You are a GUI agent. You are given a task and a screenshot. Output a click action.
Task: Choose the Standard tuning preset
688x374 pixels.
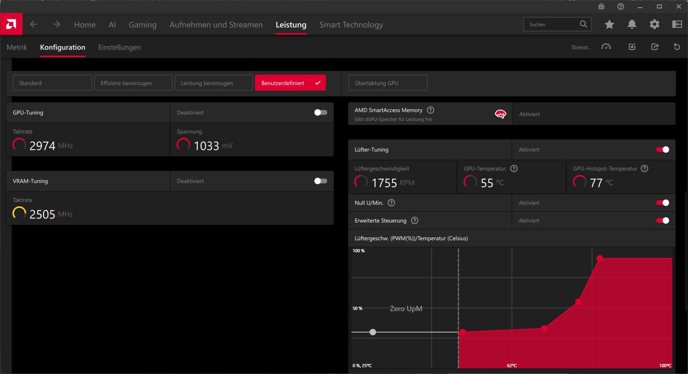(52, 83)
